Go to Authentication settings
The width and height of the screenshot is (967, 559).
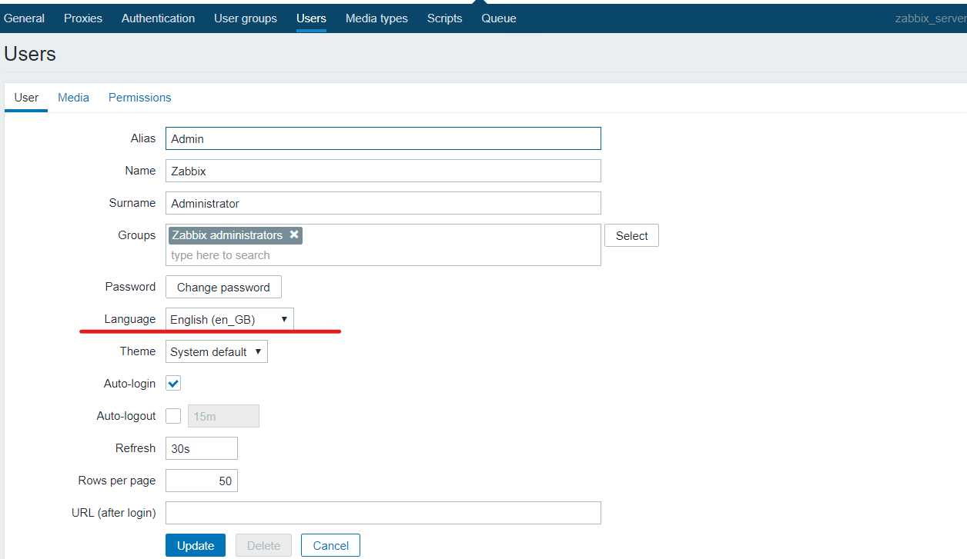[158, 18]
